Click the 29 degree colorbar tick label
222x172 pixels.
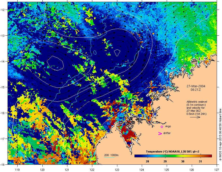pos(165,161)
